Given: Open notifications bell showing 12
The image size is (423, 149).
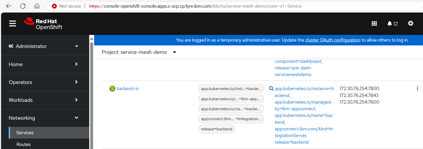Looking at the screenshot, I should 392,23.
